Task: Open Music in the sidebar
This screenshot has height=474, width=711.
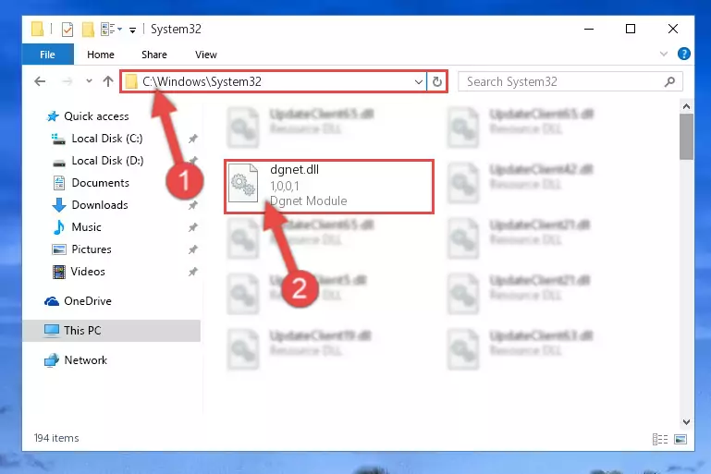Action: point(86,227)
